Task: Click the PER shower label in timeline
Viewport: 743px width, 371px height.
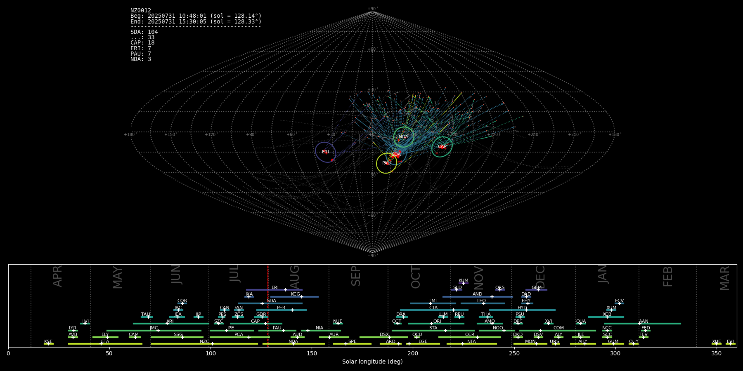Action: [x=281, y=308]
